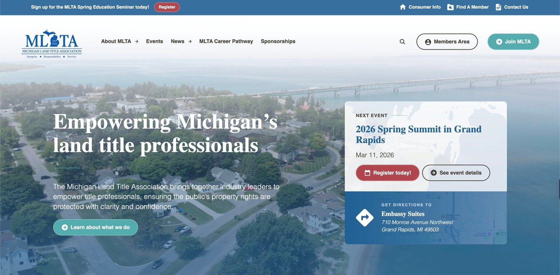Click the arrow icon in Join MLTA button
Image resolution: width=560 pixels, height=275 pixels.
(x=499, y=42)
